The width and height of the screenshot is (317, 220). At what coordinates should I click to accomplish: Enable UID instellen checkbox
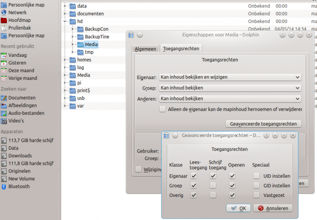pos(256,176)
